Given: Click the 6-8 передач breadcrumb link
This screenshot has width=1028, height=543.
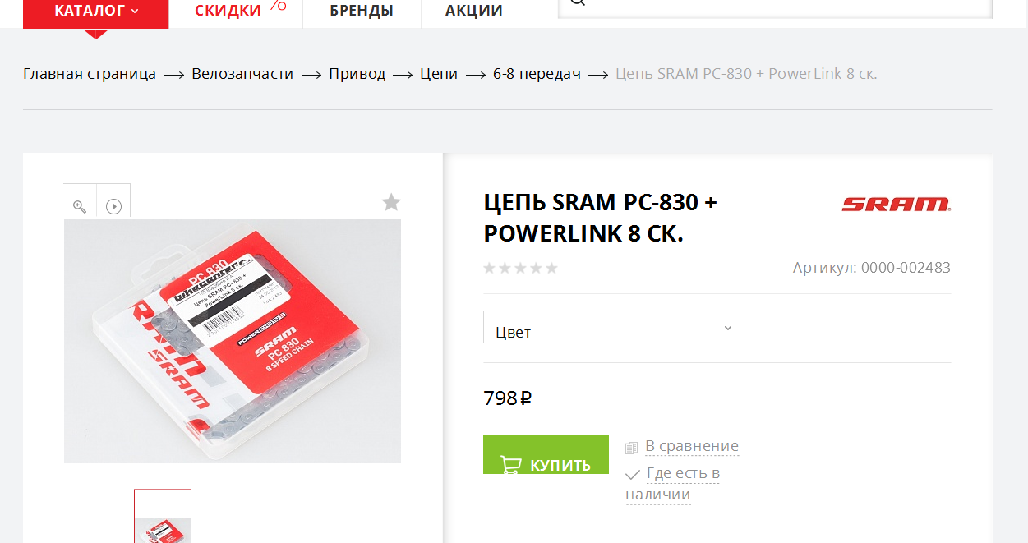Looking at the screenshot, I should point(537,74).
